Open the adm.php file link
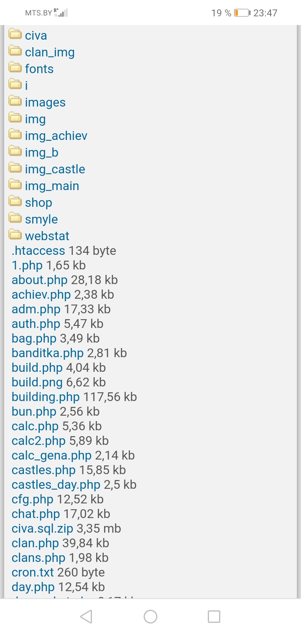 [36, 309]
